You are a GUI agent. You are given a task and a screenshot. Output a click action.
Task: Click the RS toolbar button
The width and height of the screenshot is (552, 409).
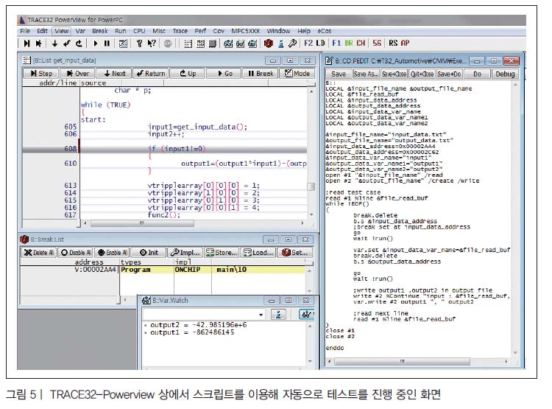pos(393,43)
